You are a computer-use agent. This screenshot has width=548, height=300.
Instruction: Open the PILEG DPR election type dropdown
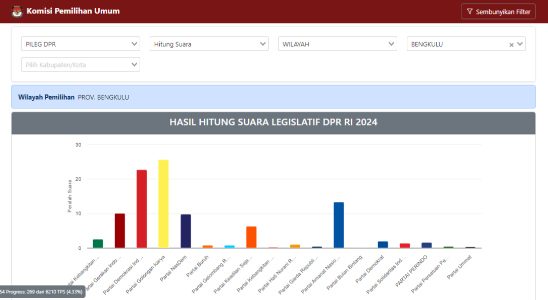pyautogui.click(x=81, y=44)
